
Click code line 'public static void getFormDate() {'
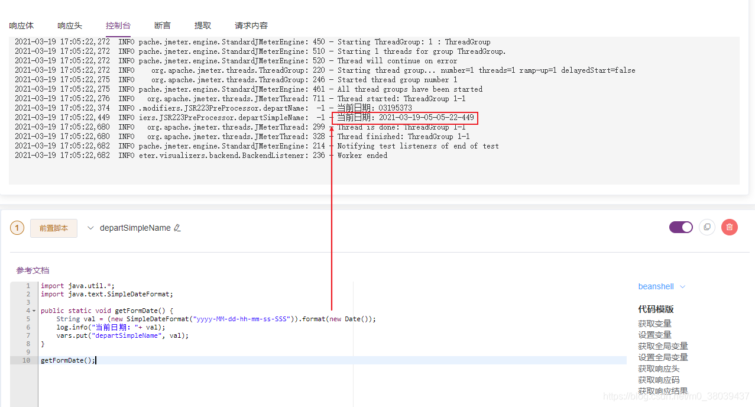point(107,311)
